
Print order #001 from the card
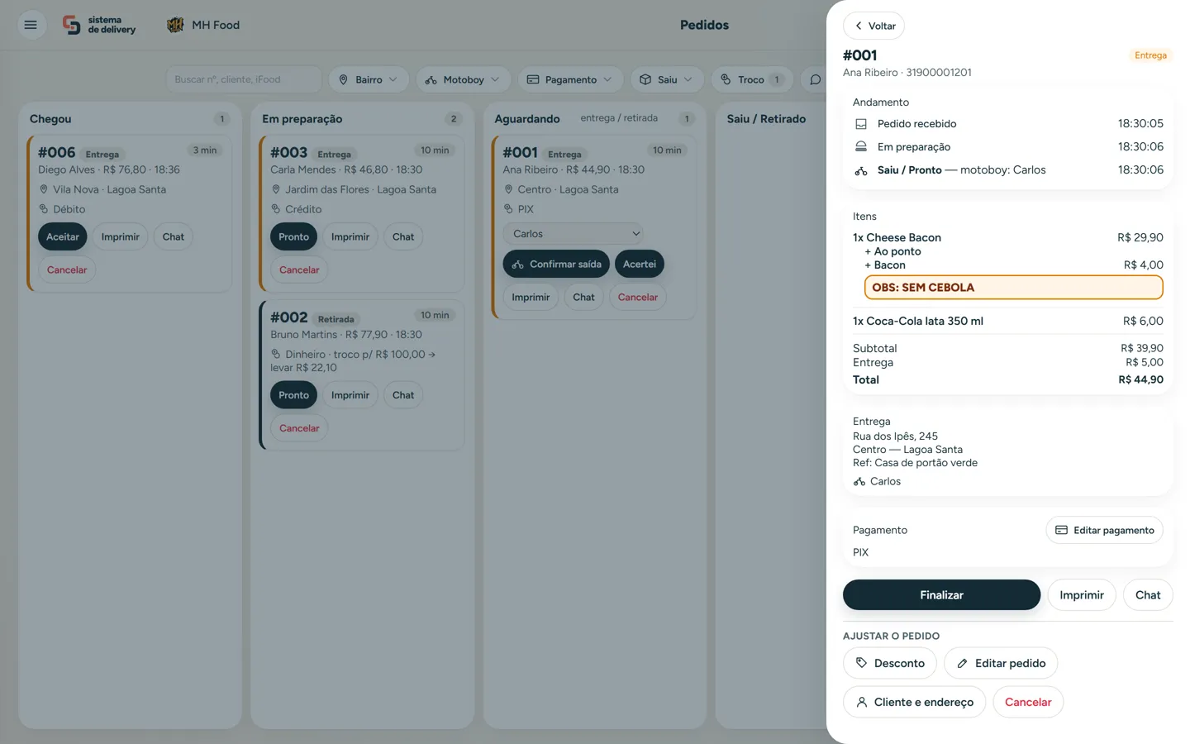[x=531, y=297]
